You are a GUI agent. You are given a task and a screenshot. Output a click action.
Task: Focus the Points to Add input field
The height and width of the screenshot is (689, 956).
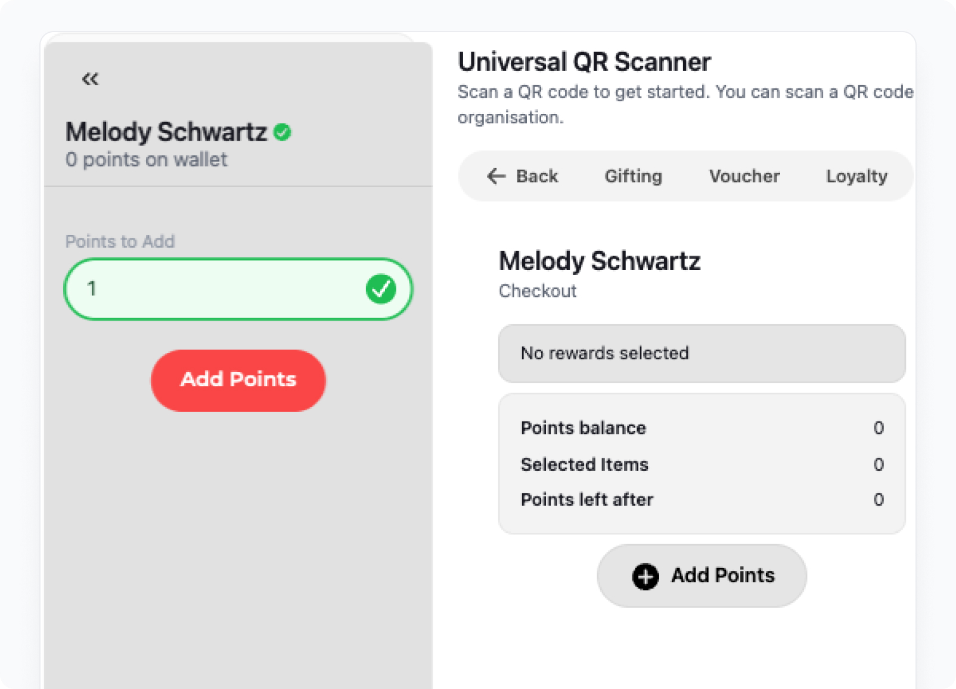point(238,289)
